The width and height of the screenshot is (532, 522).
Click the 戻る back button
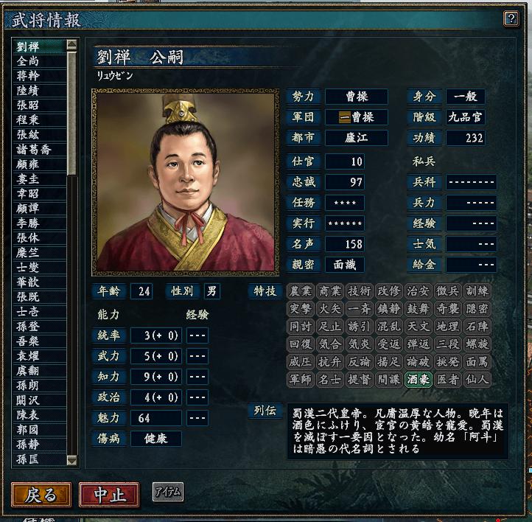pos(41,495)
